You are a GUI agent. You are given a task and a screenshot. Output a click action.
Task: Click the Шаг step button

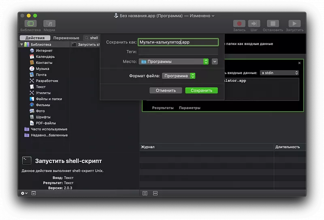[x=254, y=24]
